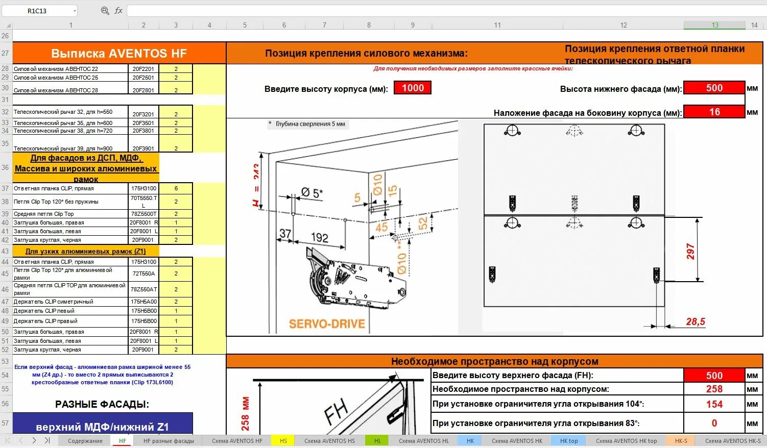Switch to Схема AVENTOS HL tab
This screenshot has height=448, width=767.
(x=423, y=441)
